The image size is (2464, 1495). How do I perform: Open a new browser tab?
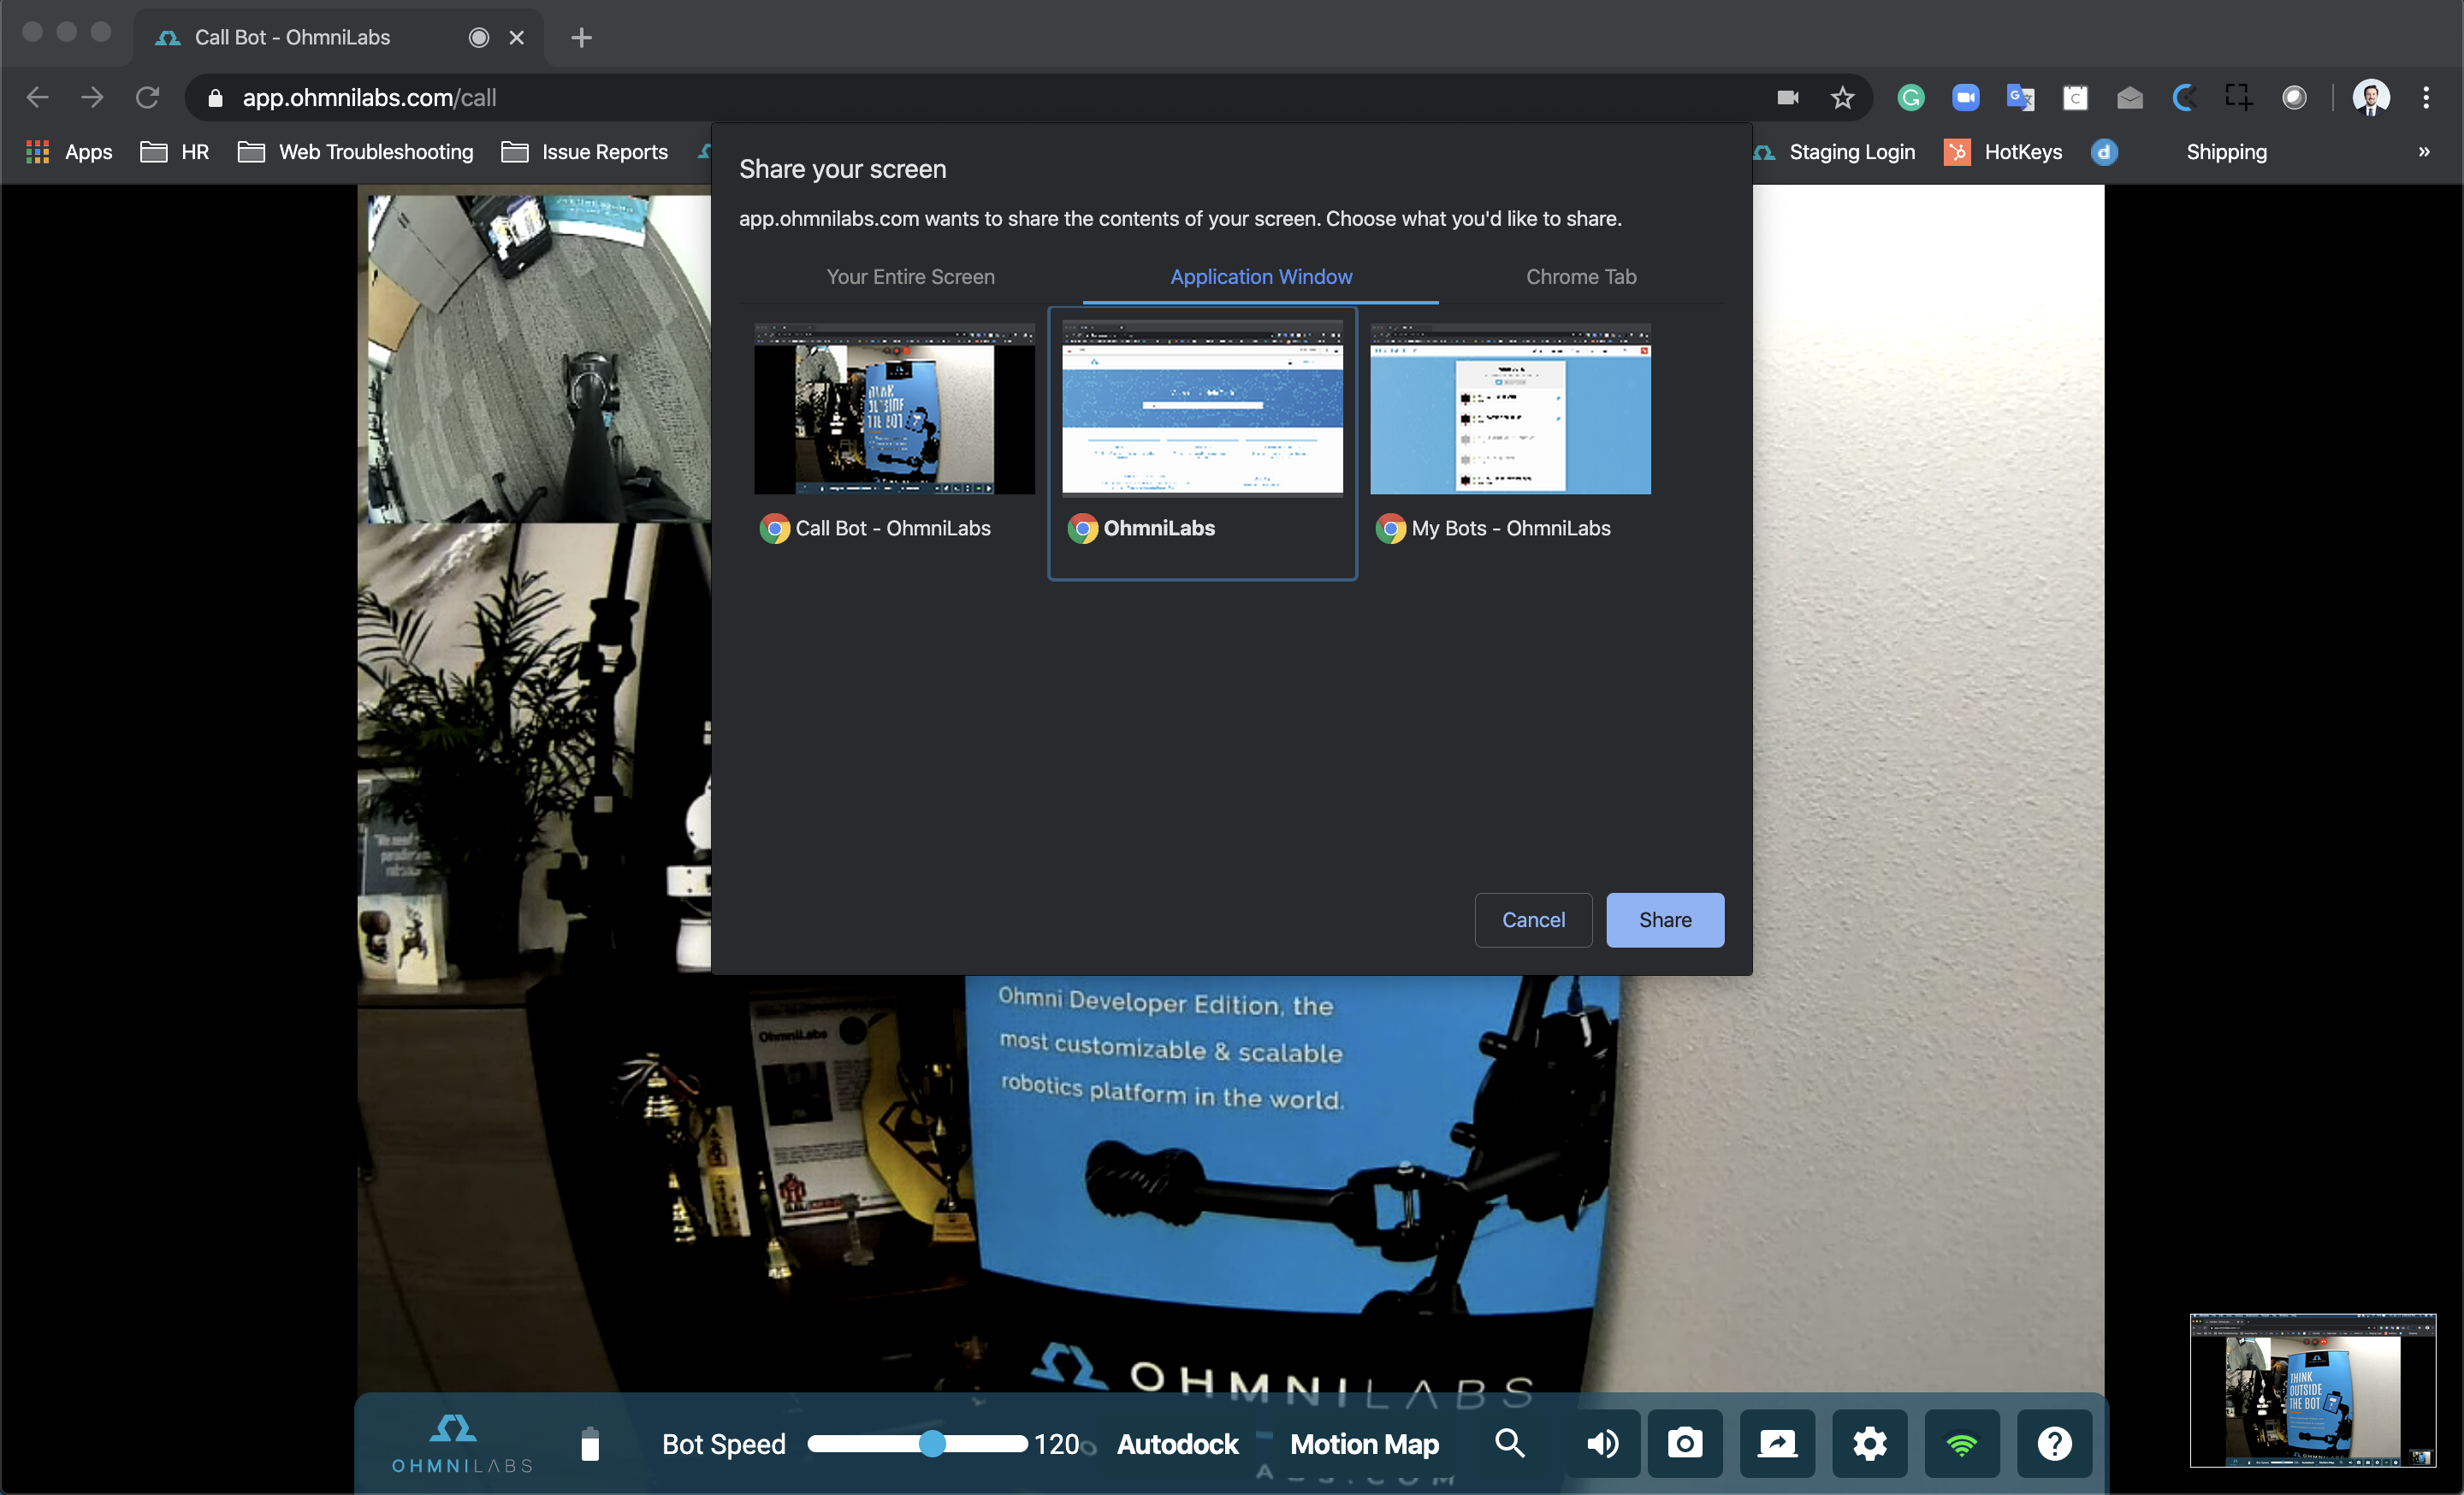[x=581, y=37]
